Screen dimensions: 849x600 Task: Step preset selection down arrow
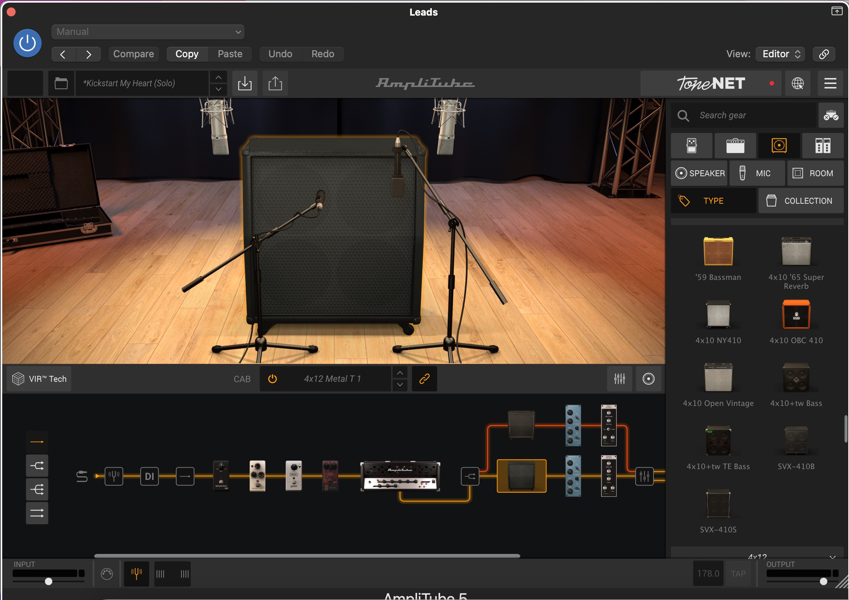219,89
